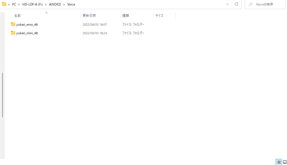
Task: Click the folder icon in address bar
Action: point(4,4)
